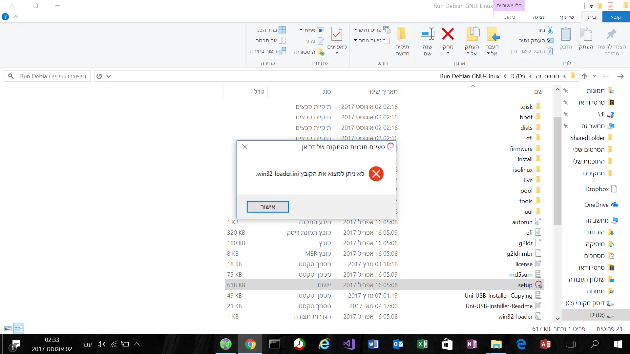
Task: Open Google Chrome from the taskbar
Action: click(250, 344)
